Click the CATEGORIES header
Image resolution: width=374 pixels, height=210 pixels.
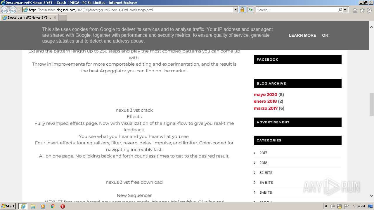tap(297, 140)
